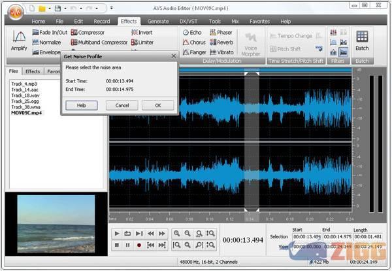Pause audio playback

coord(127,245)
